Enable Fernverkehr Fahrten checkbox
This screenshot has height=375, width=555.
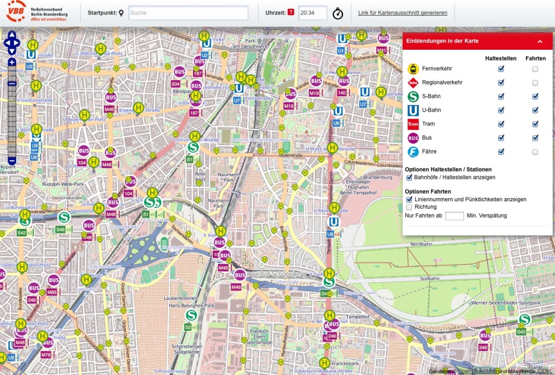535,69
